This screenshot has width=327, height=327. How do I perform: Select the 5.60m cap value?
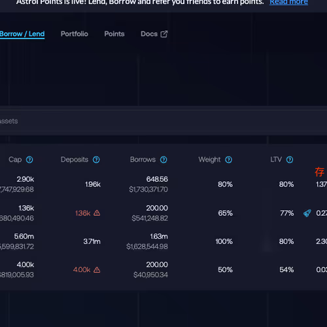pos(24,236)
